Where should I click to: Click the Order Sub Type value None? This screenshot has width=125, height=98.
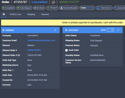point(30,60)
